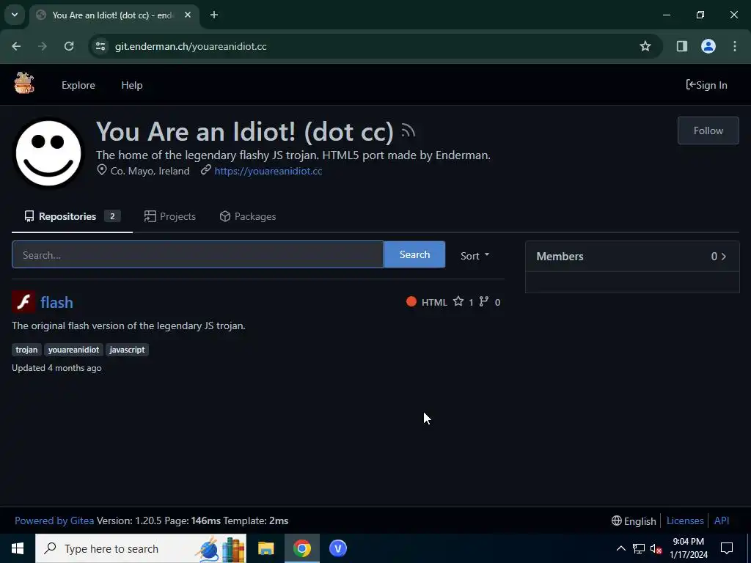This screenshot has width=751, height=563.
Task: Select the Repositories tab
Action: pyautogui.click(x=72, y=216)
